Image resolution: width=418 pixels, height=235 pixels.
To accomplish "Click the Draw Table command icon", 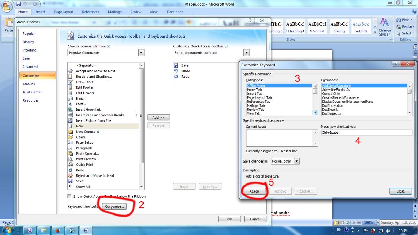I will (x=71, y=82).
